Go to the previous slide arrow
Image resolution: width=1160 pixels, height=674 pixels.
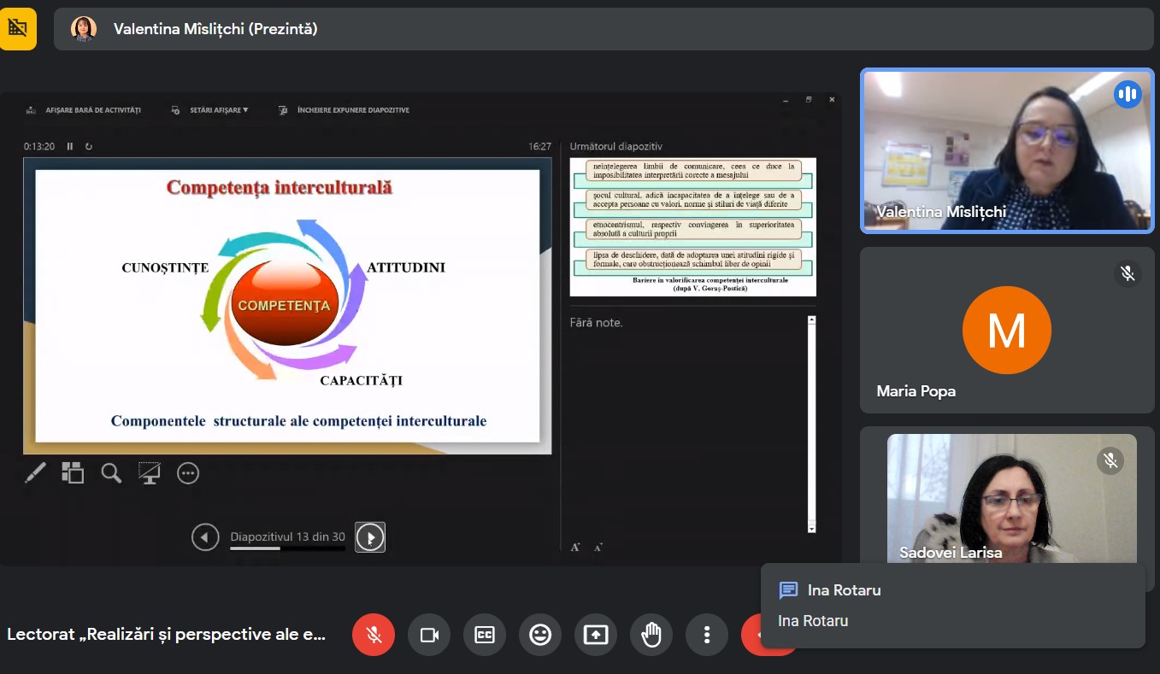pos(205,537)
